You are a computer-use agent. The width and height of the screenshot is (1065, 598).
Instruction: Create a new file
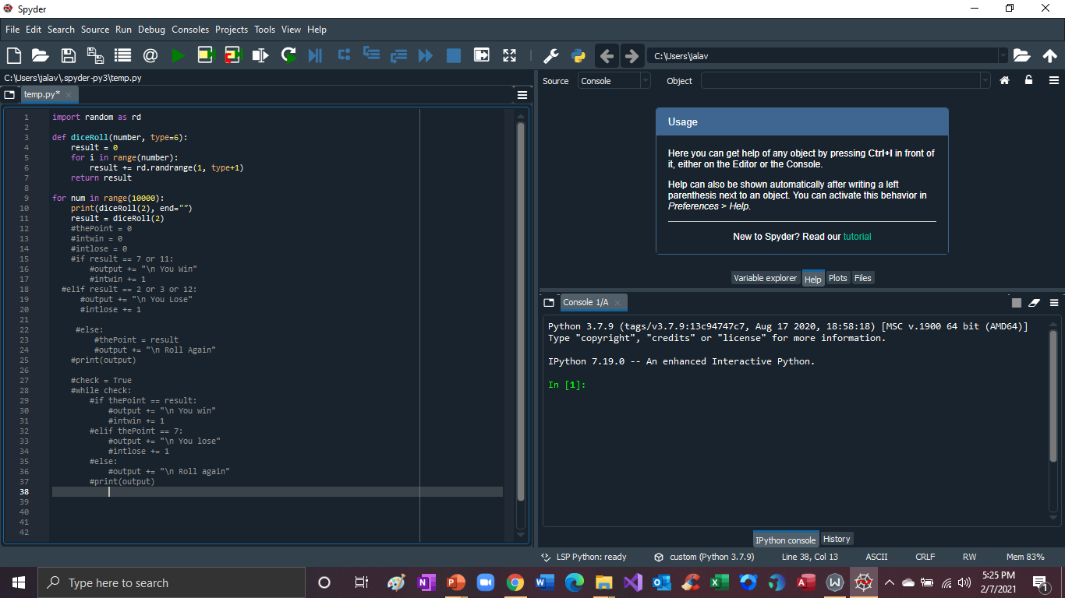pos(12,55)
